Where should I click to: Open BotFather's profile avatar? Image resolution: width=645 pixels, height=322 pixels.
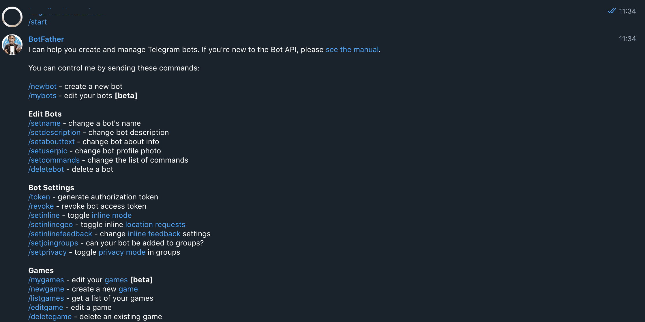[x=12, y=45]
